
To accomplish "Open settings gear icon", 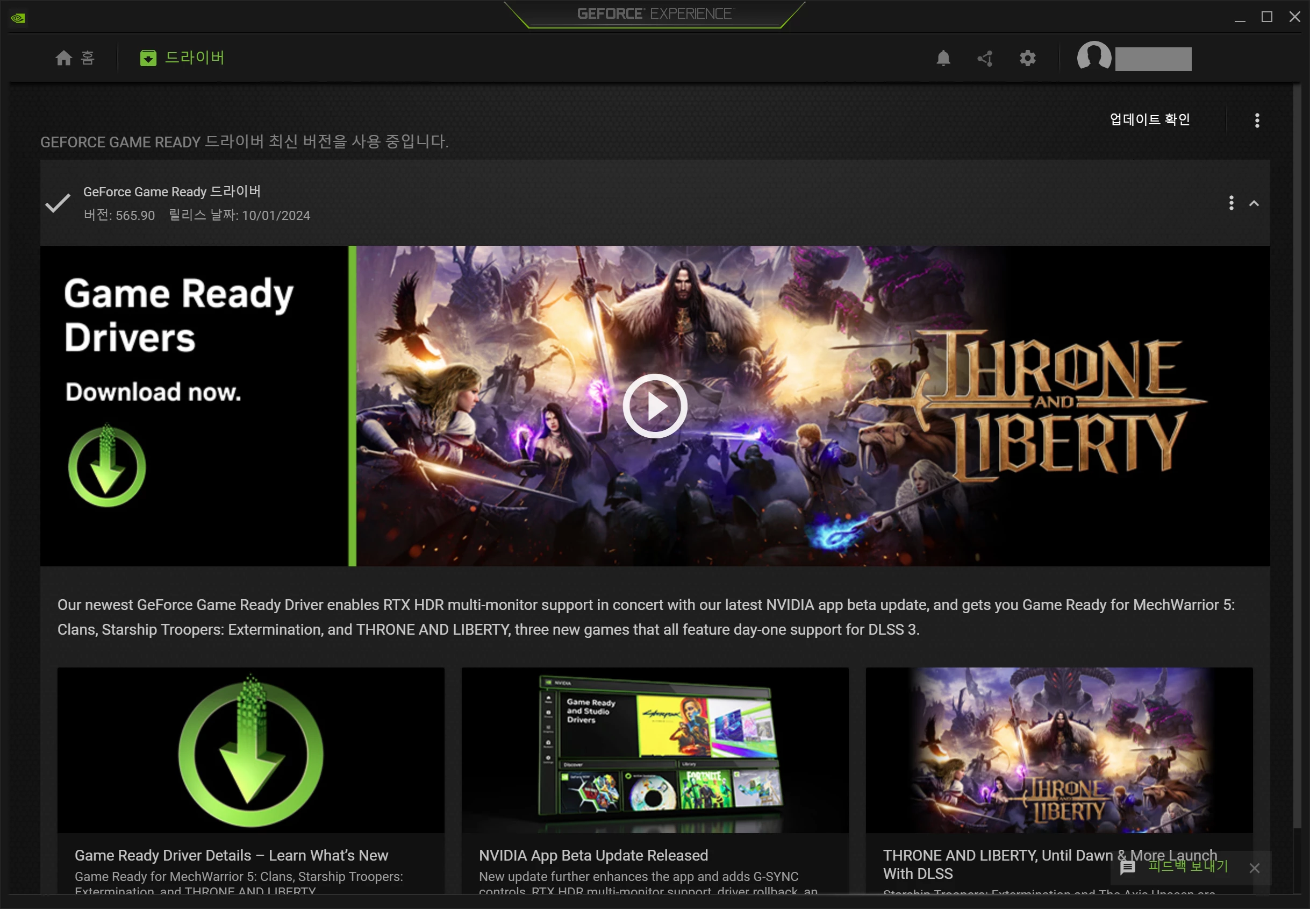I will pos(1027,58).
